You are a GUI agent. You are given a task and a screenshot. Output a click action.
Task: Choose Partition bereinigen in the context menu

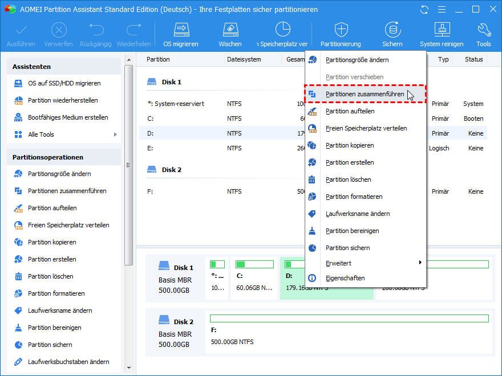365,231
